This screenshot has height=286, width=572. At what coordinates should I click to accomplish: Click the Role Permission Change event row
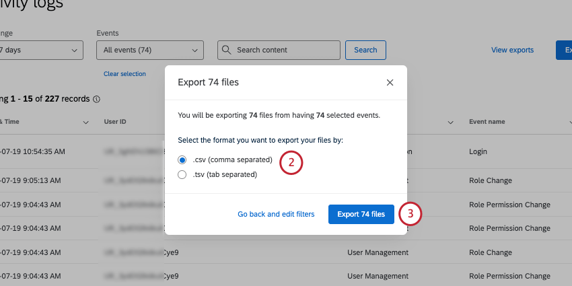pos(509,205)
